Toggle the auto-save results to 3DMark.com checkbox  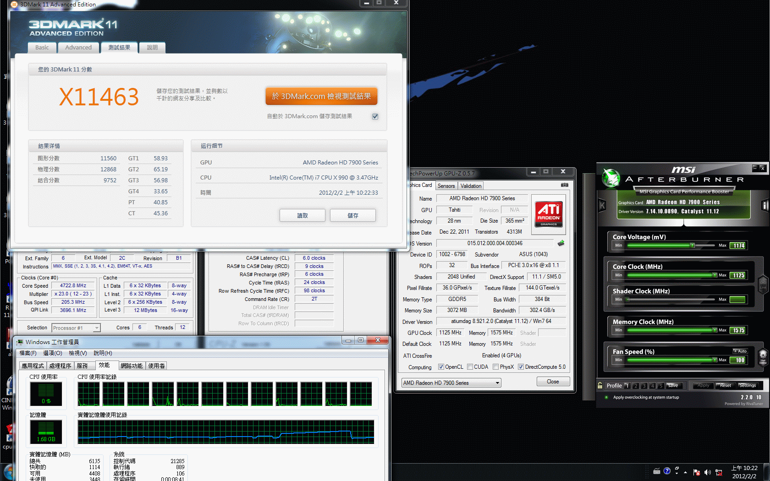(375, 116)
